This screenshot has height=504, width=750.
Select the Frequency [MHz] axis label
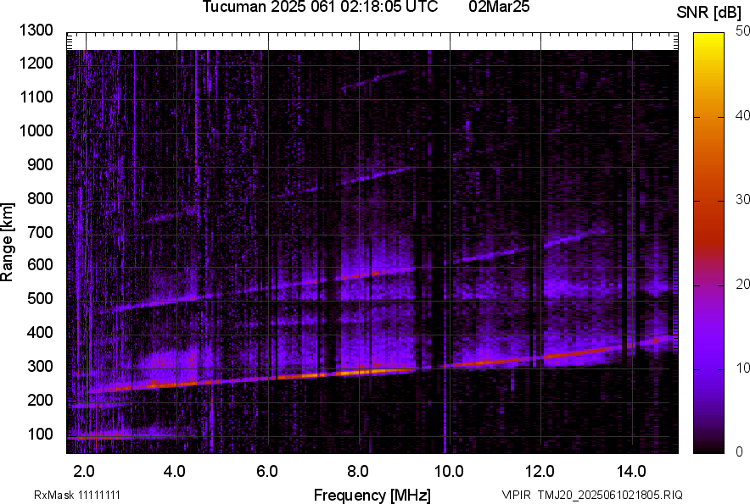pos(372,495)
